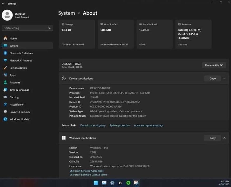
Task: Collapse the Windows specifications section
Action: click(x=224, y=138)
